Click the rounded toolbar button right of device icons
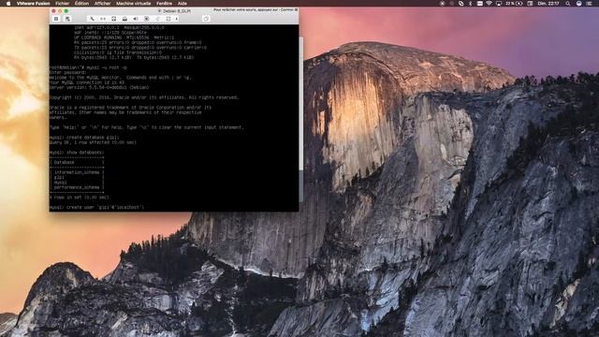599x337 pixels. tap(206, 19)
